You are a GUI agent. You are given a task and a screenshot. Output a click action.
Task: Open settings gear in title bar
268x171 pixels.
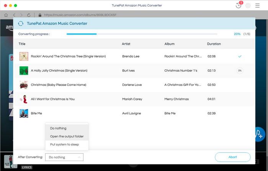pos(248,5)
